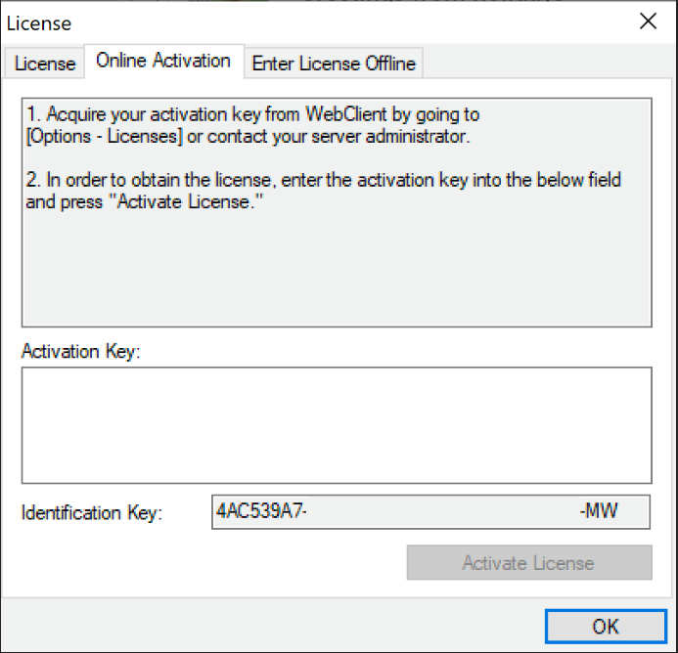Click the "Identification Key:" label
Screen dimensions: 678x653
click(92, 512)
